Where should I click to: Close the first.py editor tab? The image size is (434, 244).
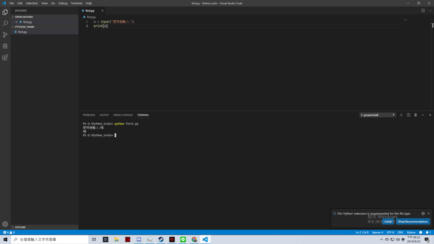(x=102, y=11)
